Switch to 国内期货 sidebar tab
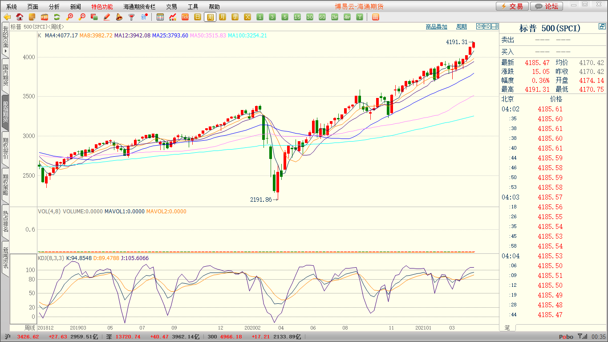 5,76
